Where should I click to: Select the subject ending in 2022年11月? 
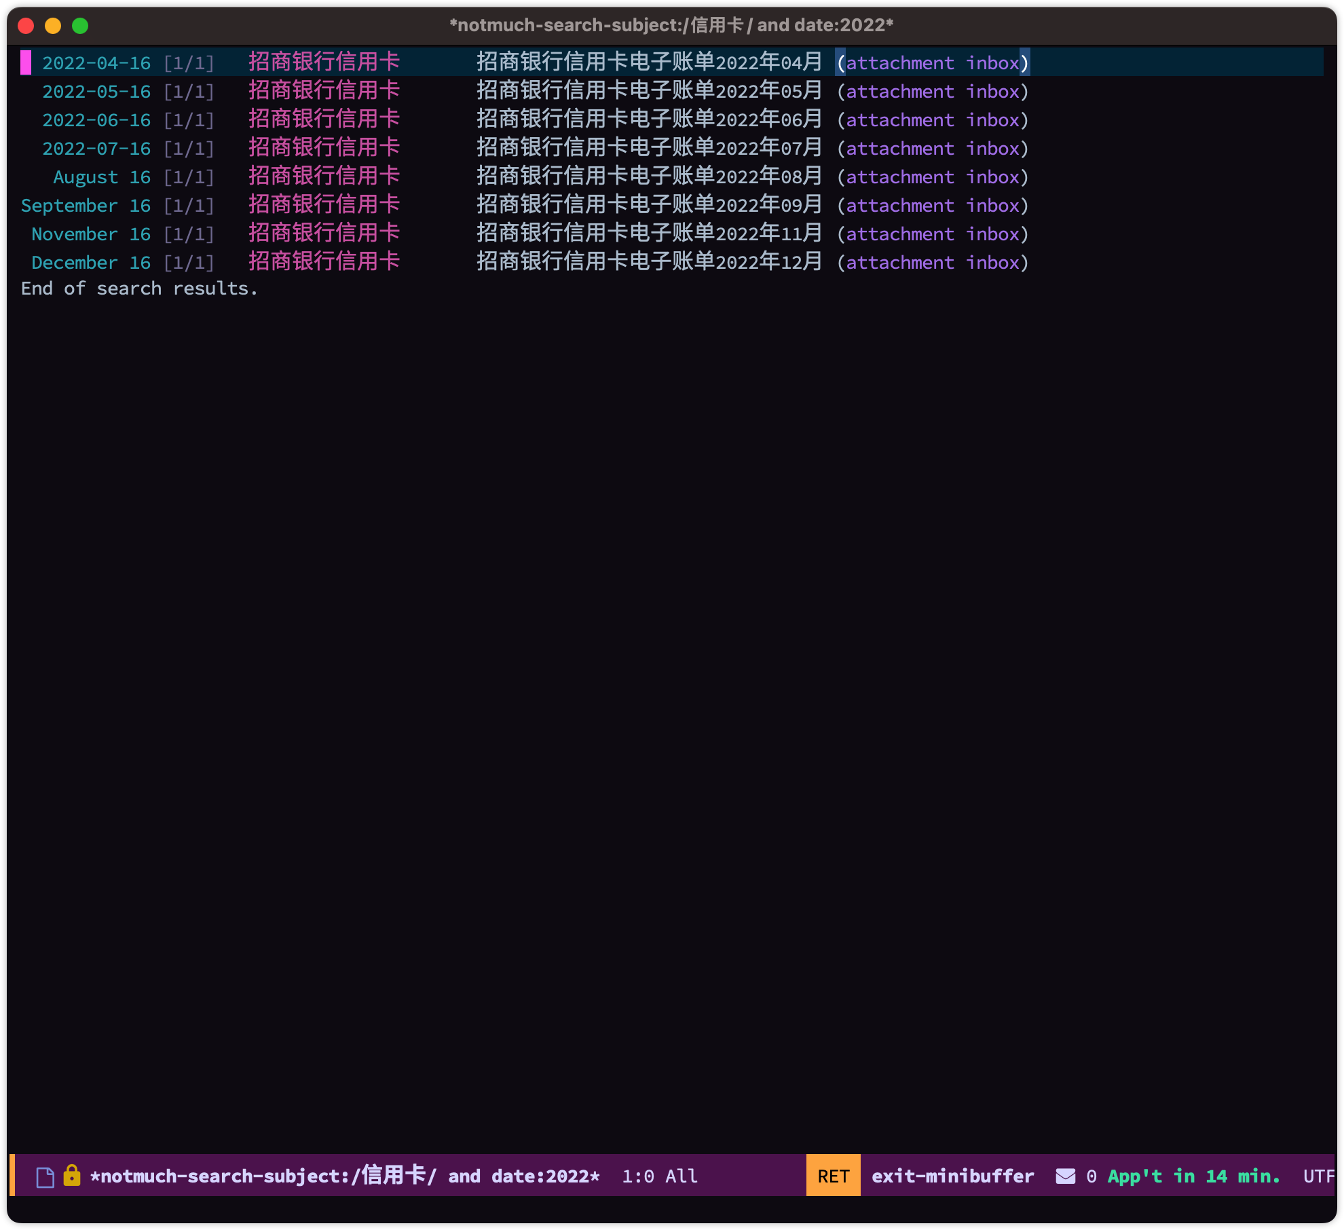click(x=649, y=234)
